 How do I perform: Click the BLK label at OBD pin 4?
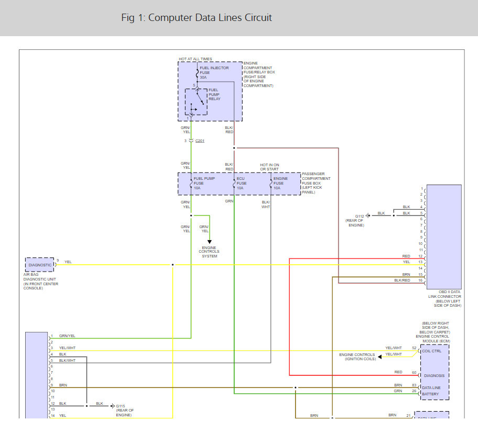point(406,207)
